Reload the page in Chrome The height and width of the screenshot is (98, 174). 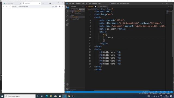[10, 7]
